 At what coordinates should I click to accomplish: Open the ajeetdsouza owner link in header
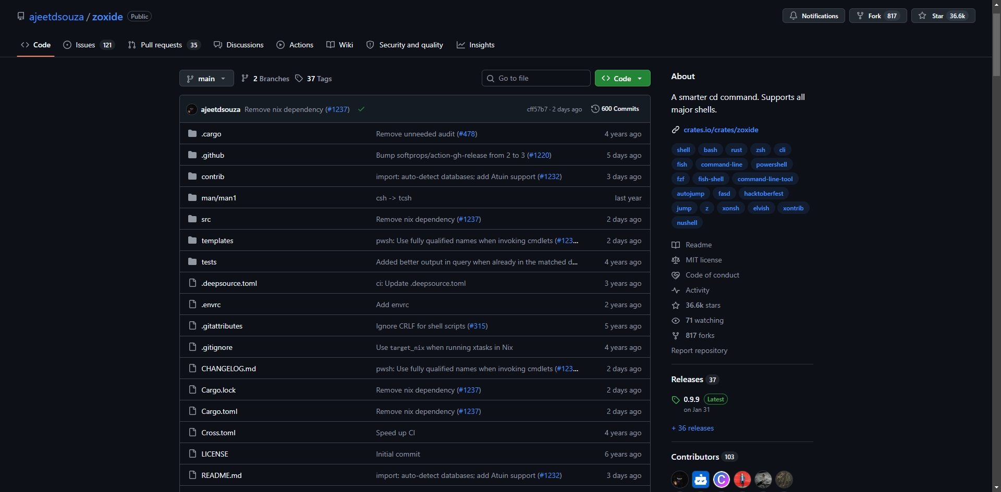click(56, 17)
